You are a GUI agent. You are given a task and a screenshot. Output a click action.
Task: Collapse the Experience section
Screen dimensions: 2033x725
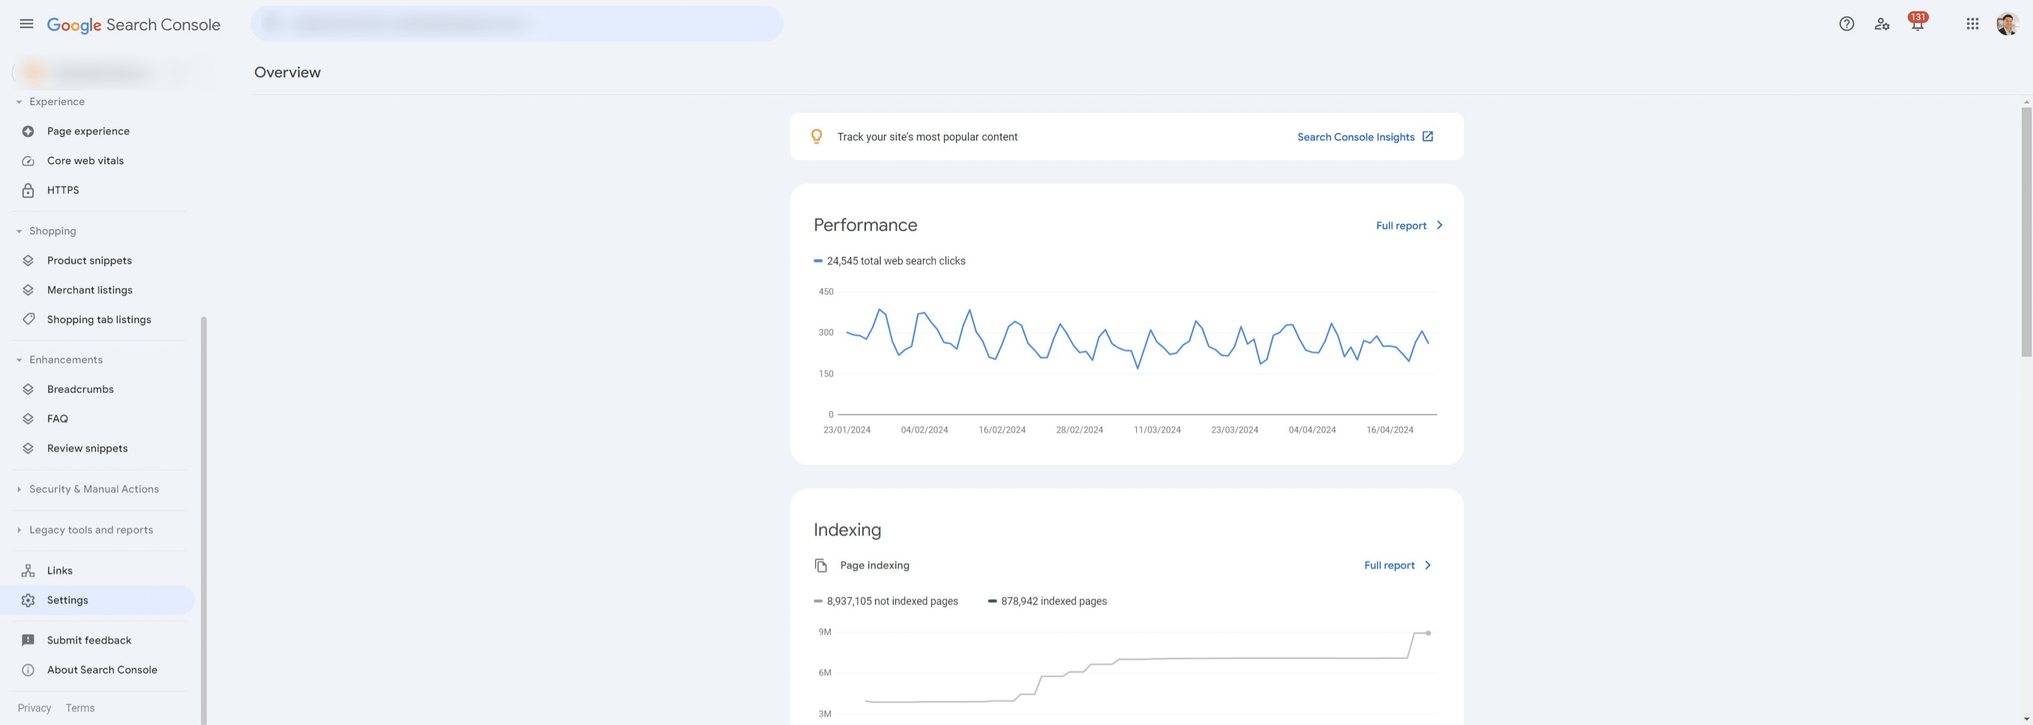tap(19, 102)
